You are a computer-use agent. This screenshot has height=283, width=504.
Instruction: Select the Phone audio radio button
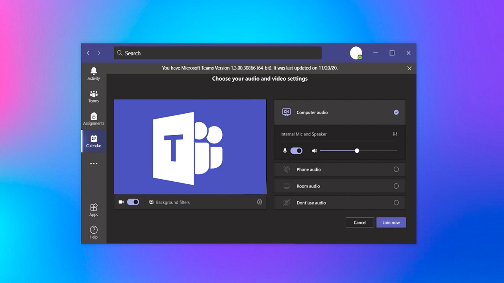(396, 169)
